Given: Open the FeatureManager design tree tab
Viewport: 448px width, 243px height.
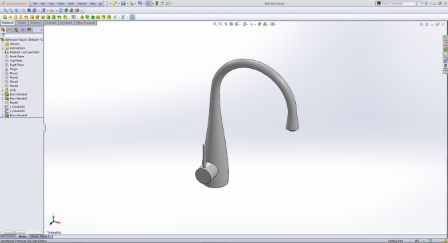Looking at the screenshot, I should pos(3,29).
